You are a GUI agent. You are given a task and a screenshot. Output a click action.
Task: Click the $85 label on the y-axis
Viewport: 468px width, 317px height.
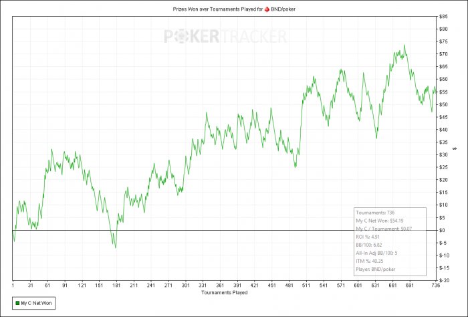coord(443,16)
